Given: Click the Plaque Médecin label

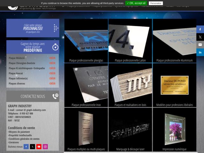Looking at the screenshot, I should point(17,58).
